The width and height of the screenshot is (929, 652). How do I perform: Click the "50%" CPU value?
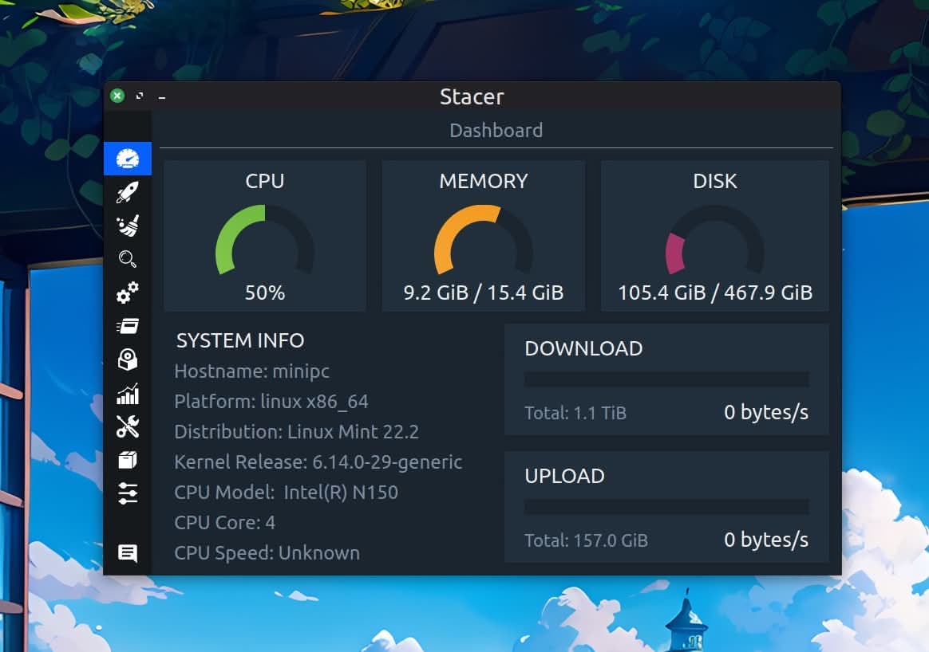point(265,293)
